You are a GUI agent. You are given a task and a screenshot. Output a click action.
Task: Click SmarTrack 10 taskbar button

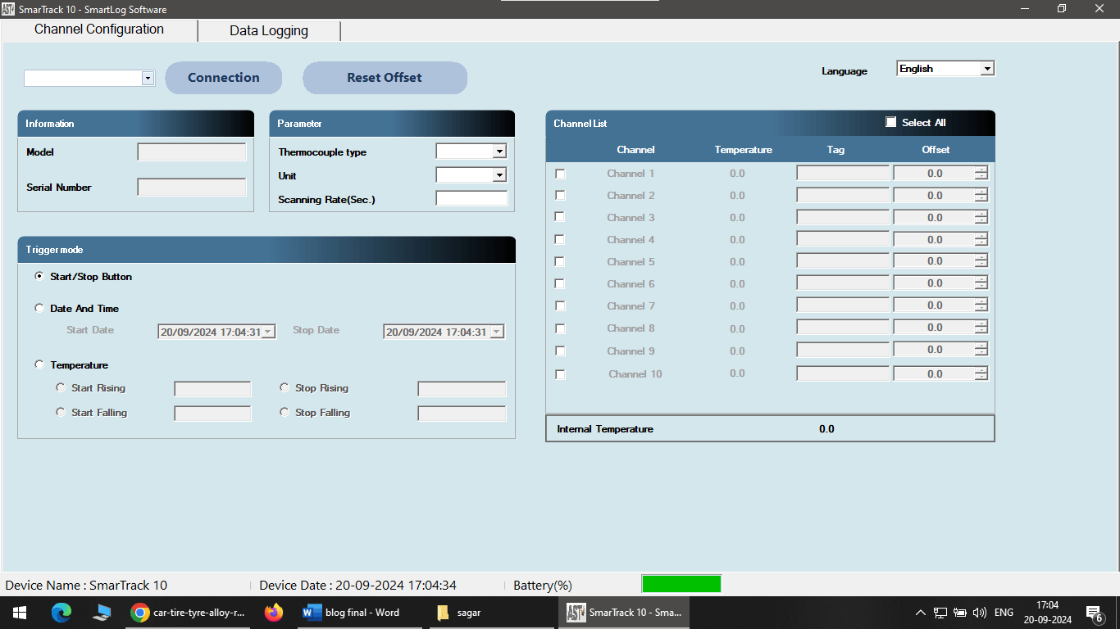625,613
